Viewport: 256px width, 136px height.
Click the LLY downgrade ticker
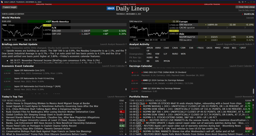(x=165, y=54)
